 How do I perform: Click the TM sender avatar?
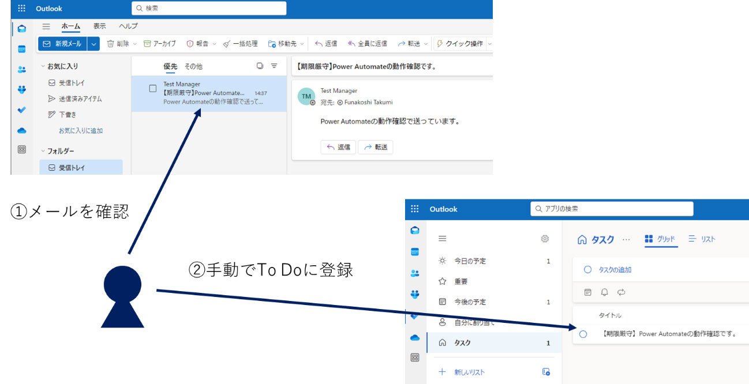pos(306,96)
